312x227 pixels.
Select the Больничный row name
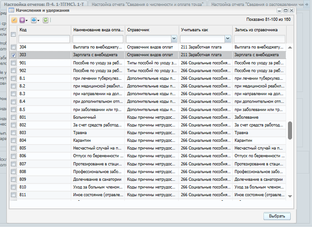[x=98, y=117]
